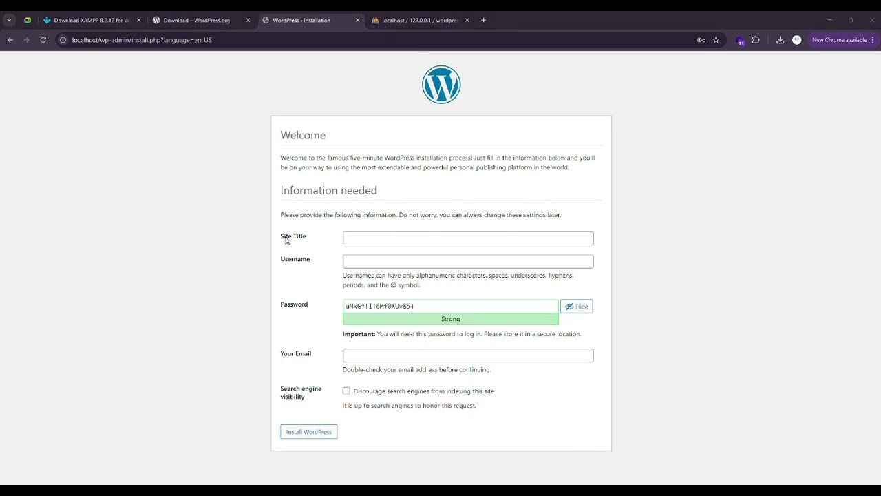Screen dimensions: 881x496
Task: Click the Welcome heading
Action: tap(303, 136)
